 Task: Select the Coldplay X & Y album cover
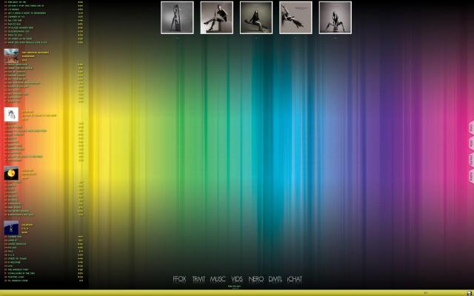click(x=11, y=228)
